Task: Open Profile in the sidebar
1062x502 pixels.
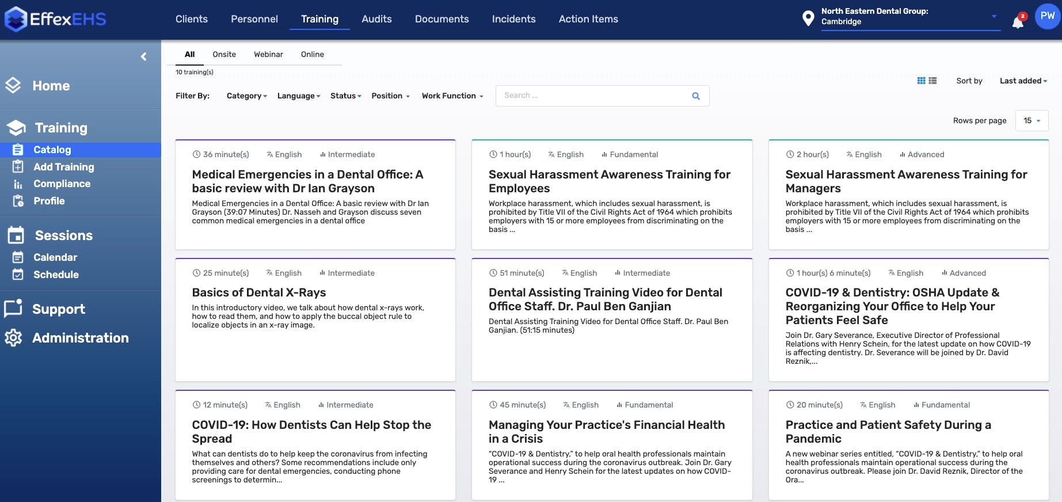Action: point(49,201)
